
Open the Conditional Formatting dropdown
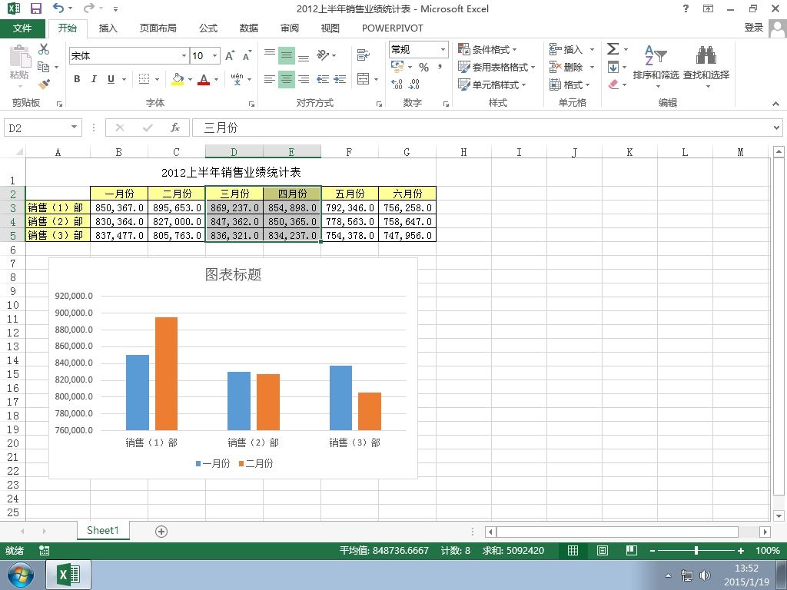pos(487,49)
